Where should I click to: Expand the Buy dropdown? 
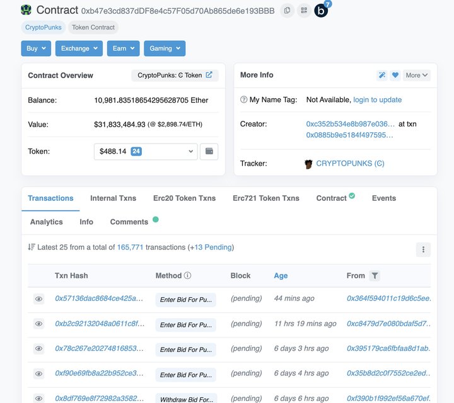(36, 48)
